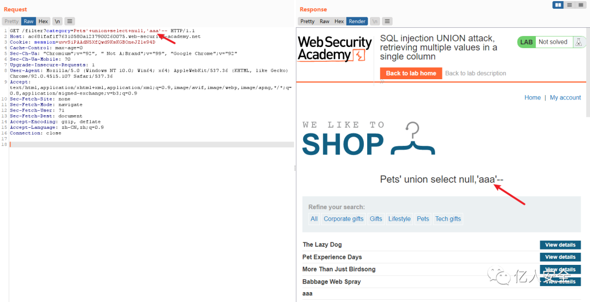Open the Hex tab in Response panel
Viewport: 590px width, 302px height.
tap(339, 21)
